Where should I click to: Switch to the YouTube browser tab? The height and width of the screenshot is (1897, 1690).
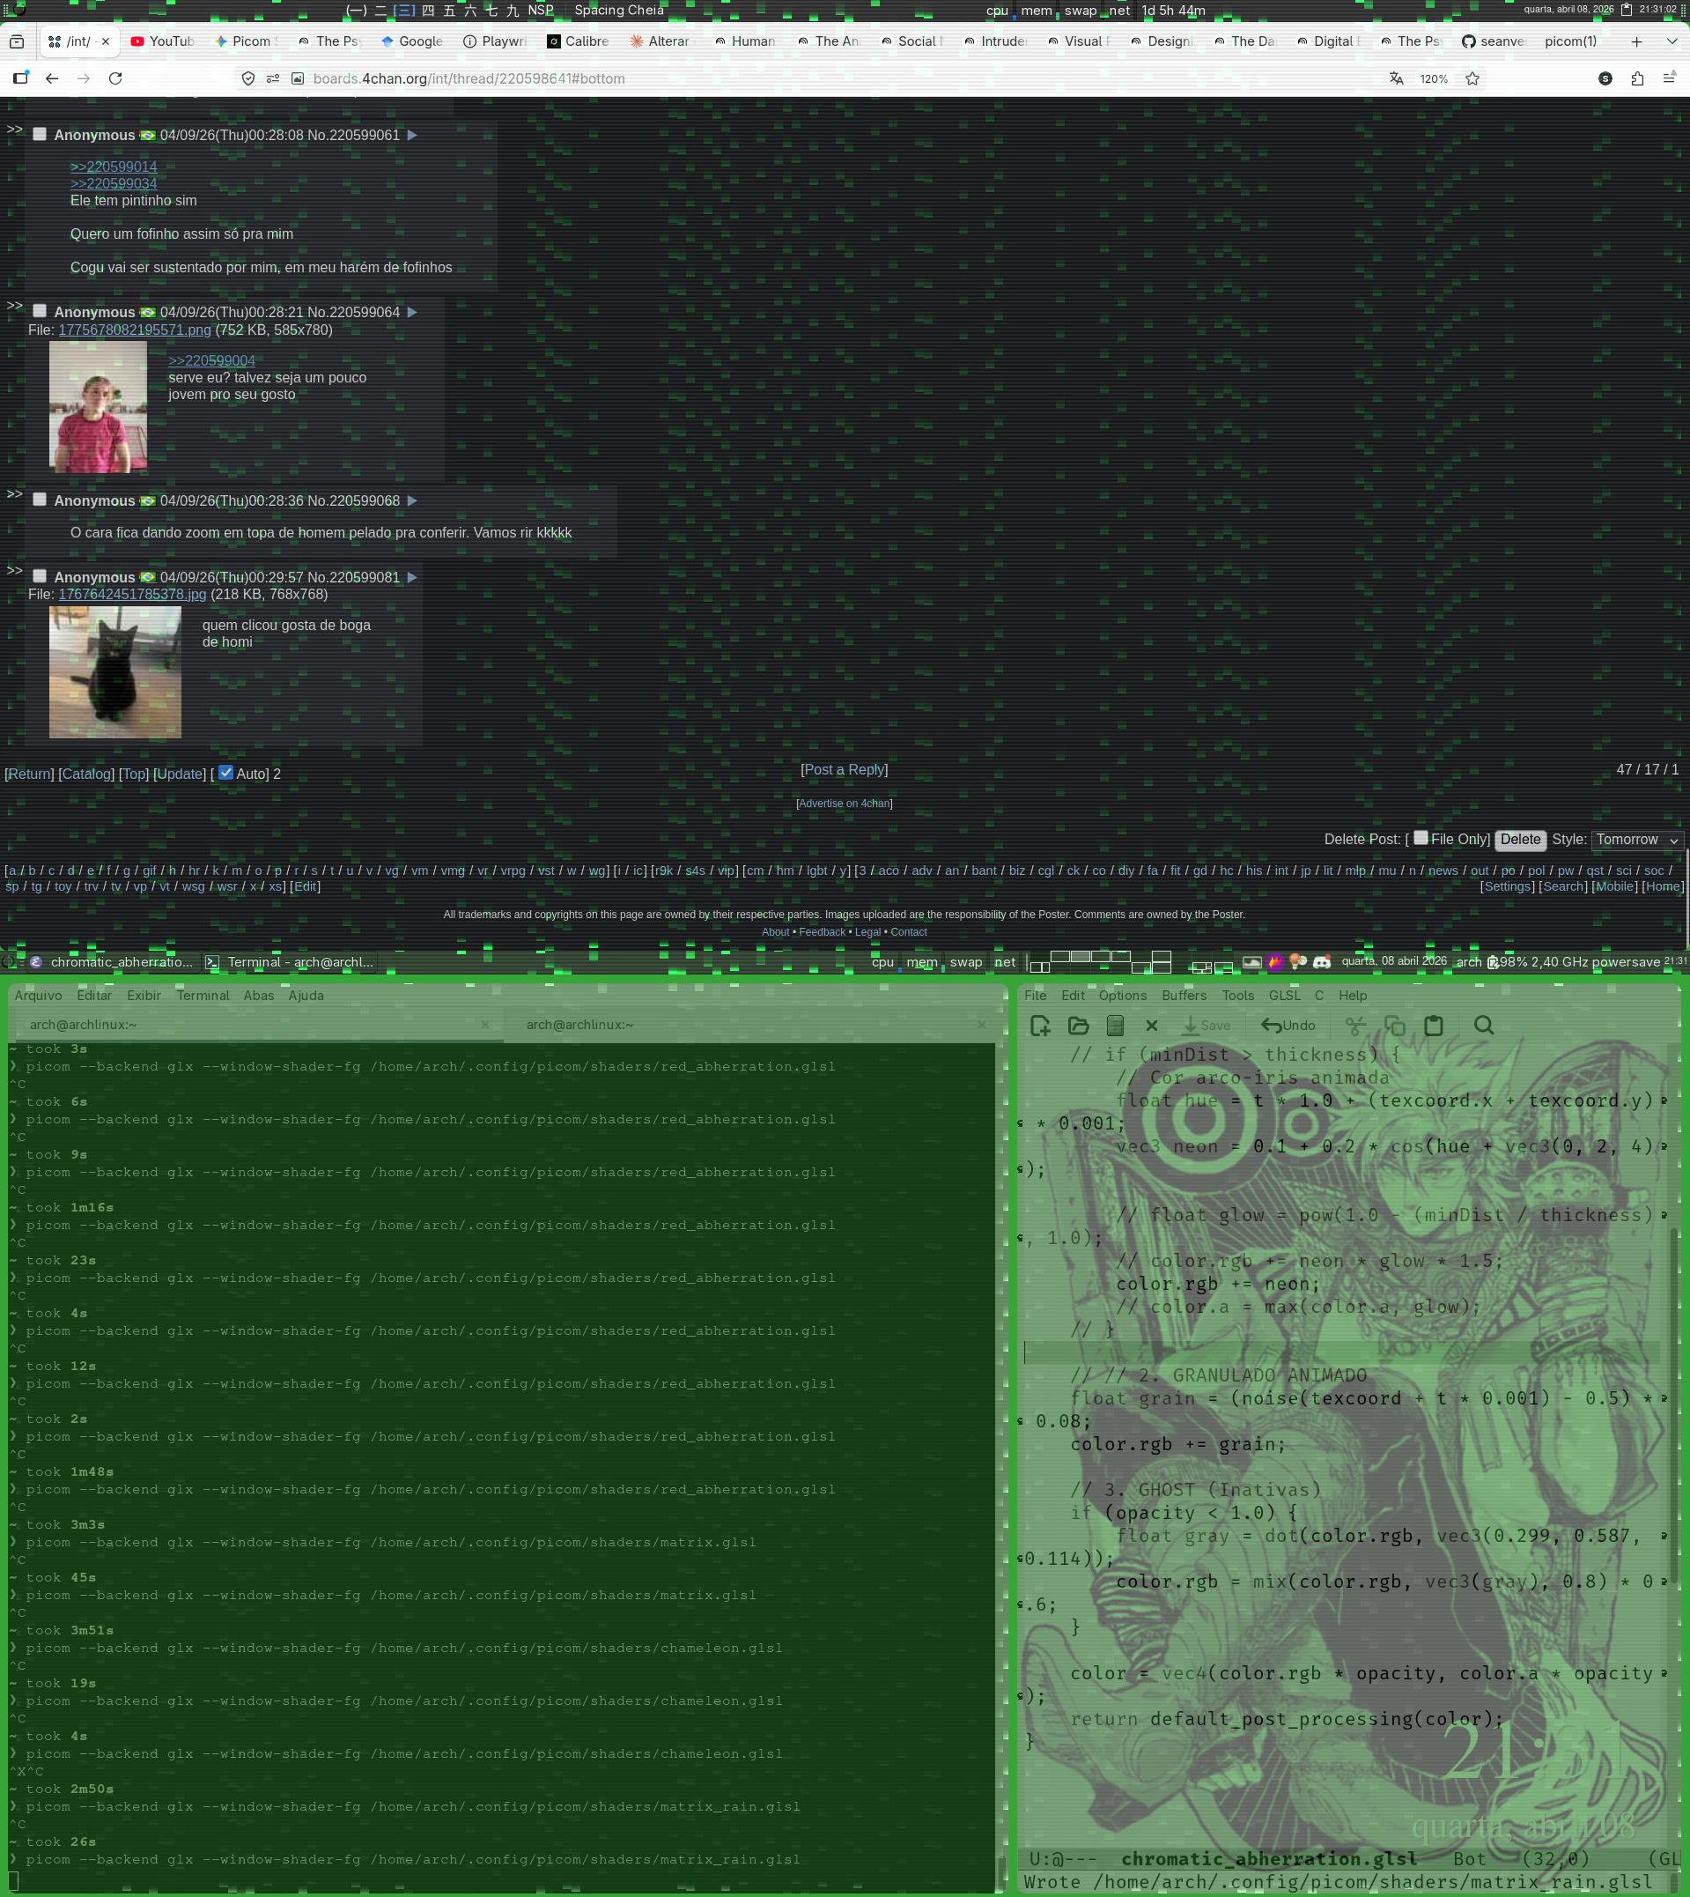click(x=163, y=41)
